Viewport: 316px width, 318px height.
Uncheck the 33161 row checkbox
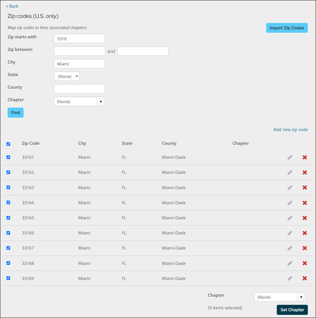tap(8, 157)
